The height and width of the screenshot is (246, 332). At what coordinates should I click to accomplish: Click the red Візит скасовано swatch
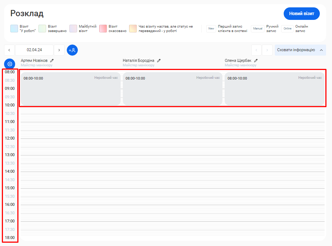tap(103, 29)
